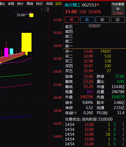Click the 市值 value 114.8亿

point(118,87)
